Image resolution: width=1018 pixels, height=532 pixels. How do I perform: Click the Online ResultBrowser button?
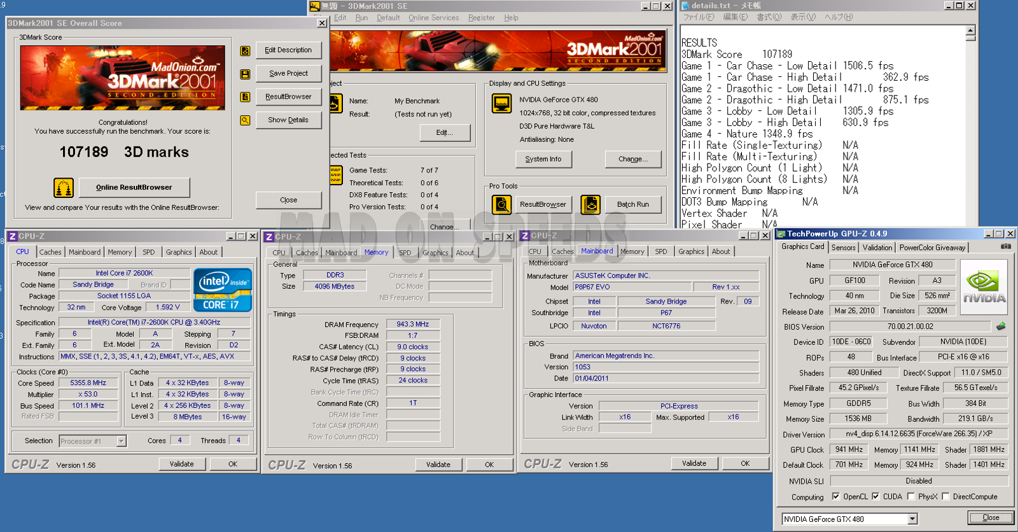coord(134,188)
